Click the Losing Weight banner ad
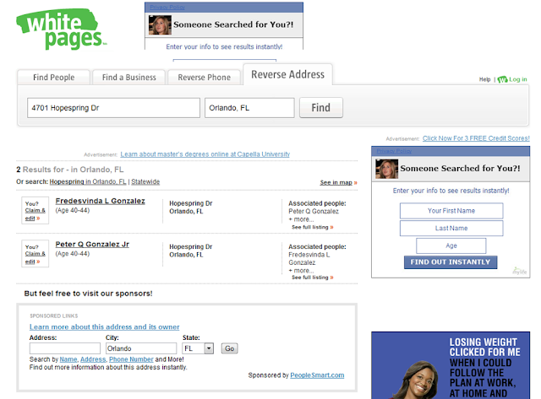 [x=451, y=365]
